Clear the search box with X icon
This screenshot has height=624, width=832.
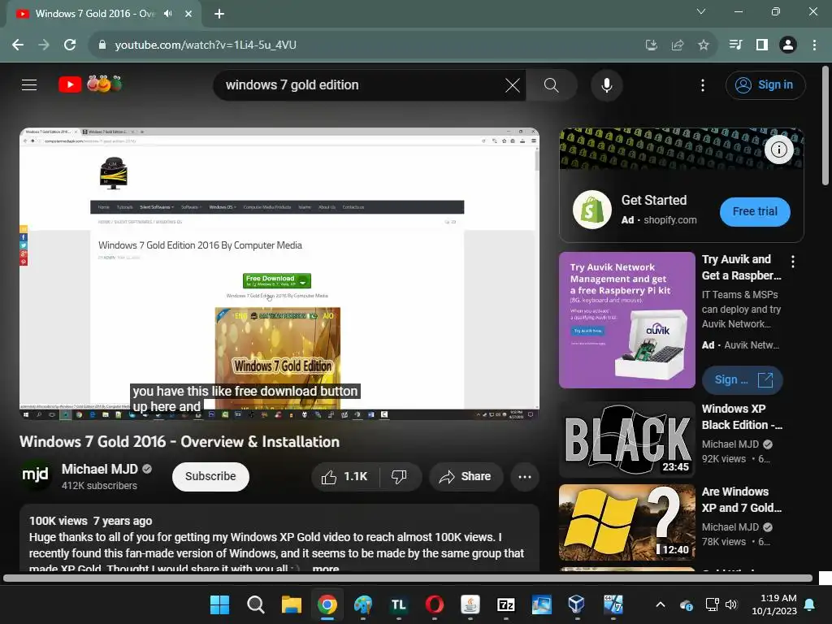(x=513, y=84)
